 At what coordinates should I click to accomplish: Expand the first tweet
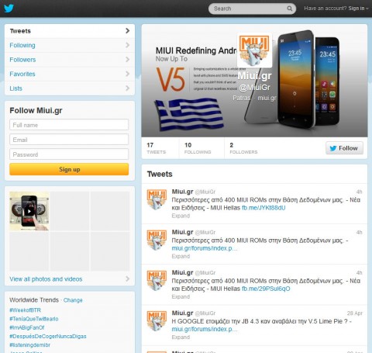pyautogui.click(x=181, y=216)
